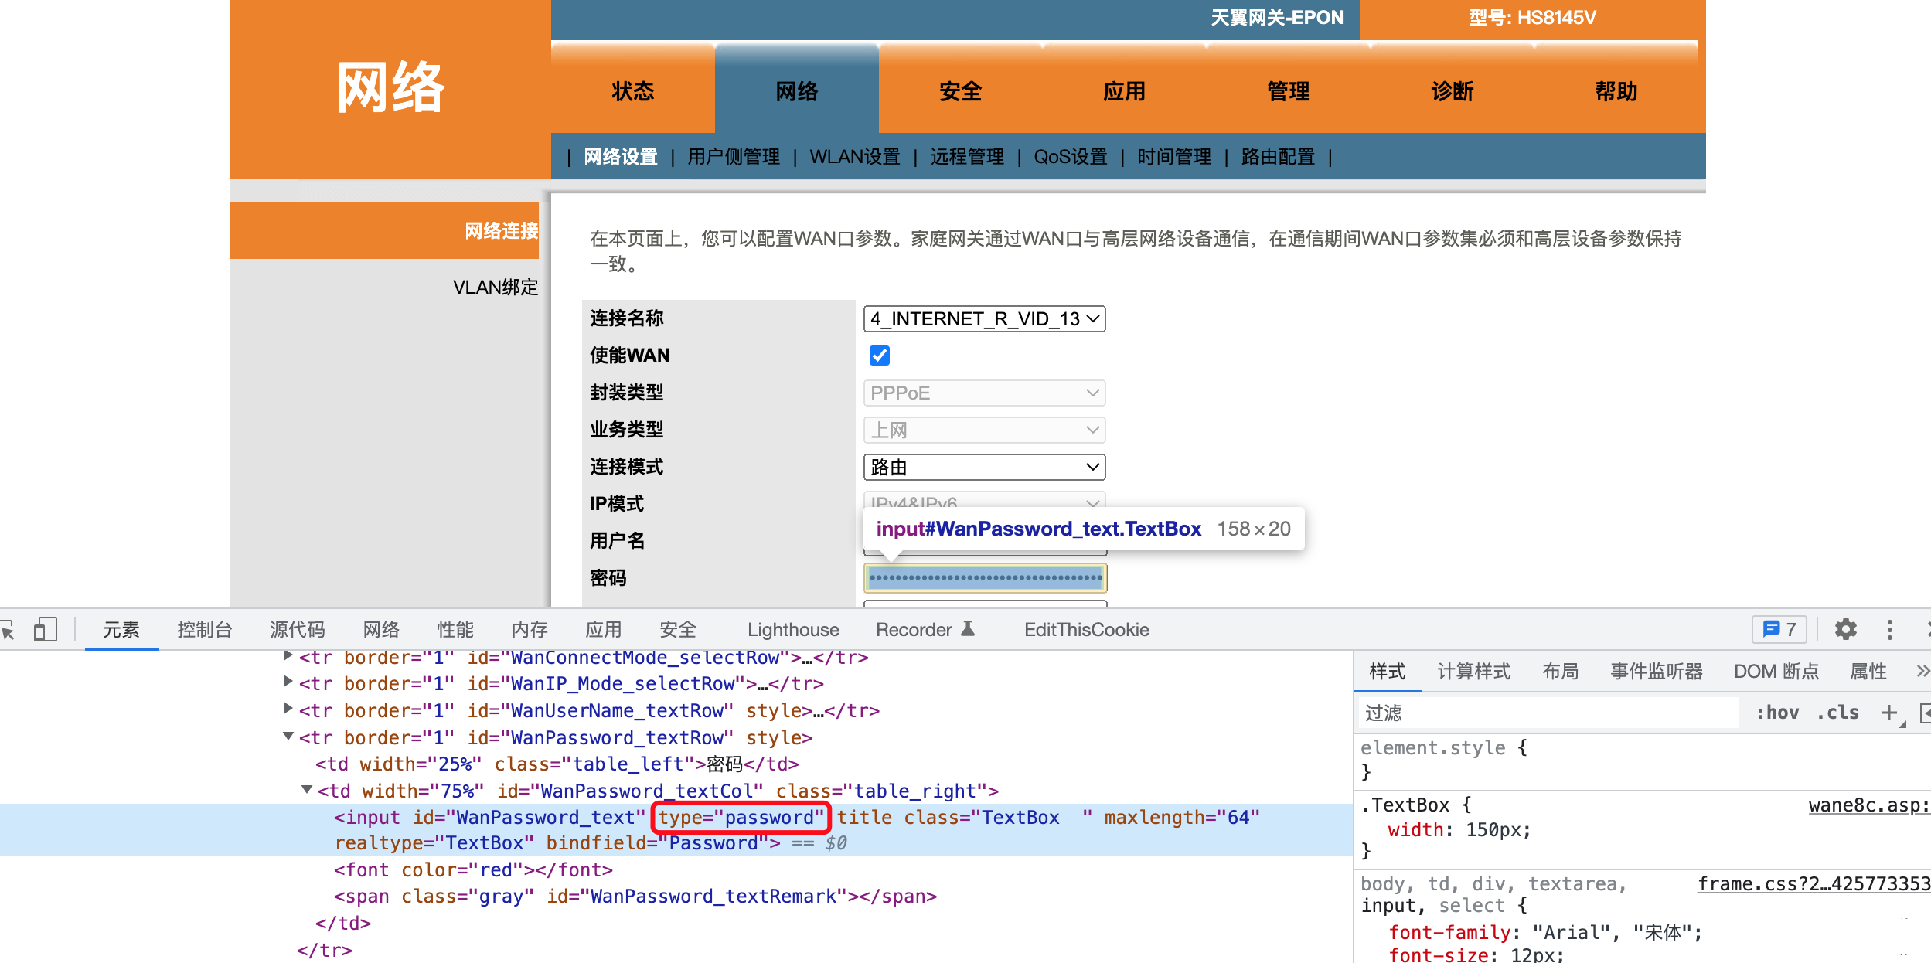Open the 安全 main menu tab
1931x963 pixels.
click(x=961, y=90)
